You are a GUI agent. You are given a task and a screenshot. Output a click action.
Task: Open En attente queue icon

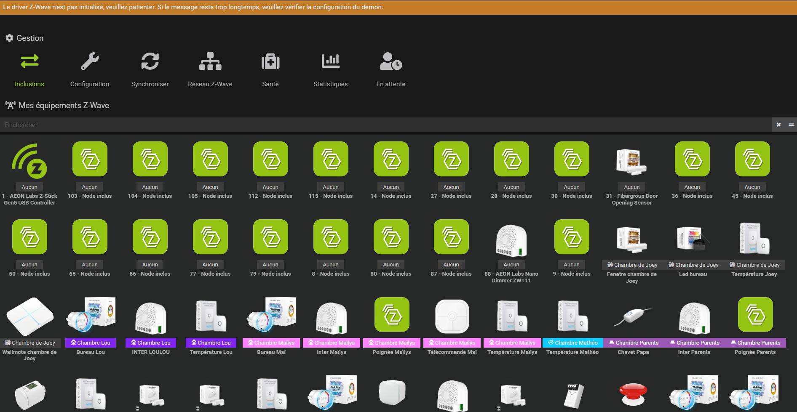click(x=391, y=62)
